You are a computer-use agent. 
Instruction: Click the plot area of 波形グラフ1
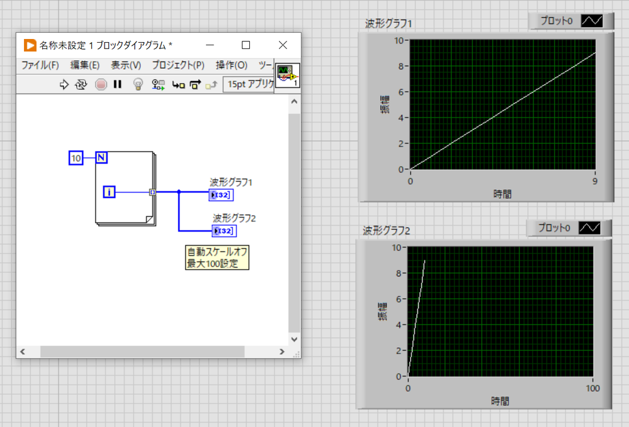(x=502, y=104)
